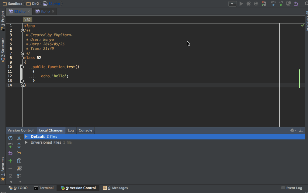
Task: Open the run configuration dropdown
Action: 232,4
